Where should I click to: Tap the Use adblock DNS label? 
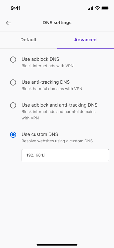(40, 59)
